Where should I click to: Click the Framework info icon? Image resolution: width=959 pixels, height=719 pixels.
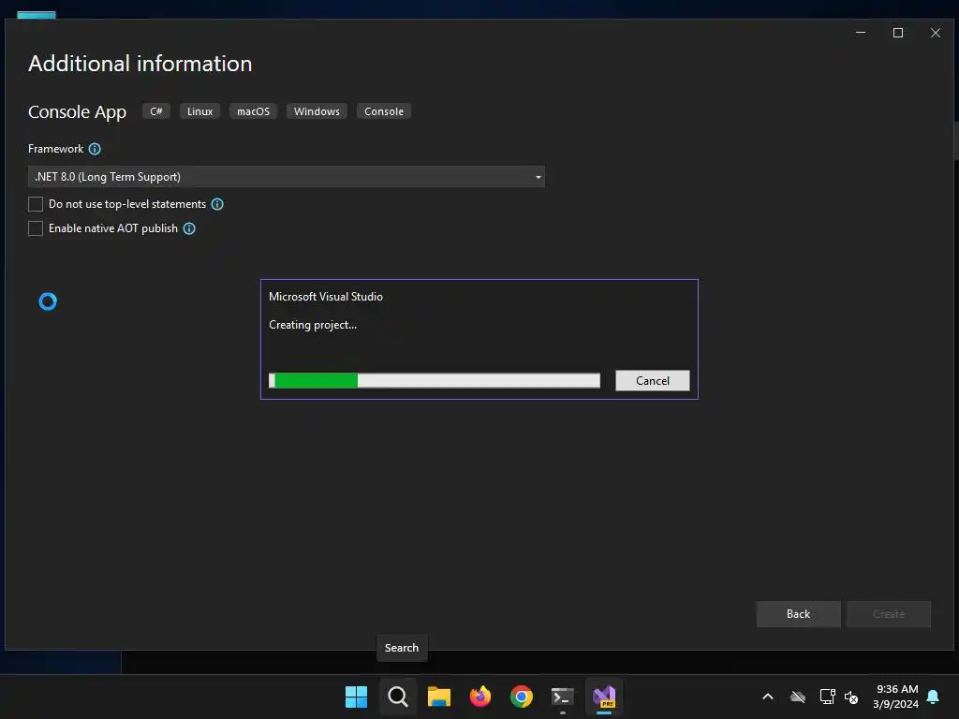95,149
